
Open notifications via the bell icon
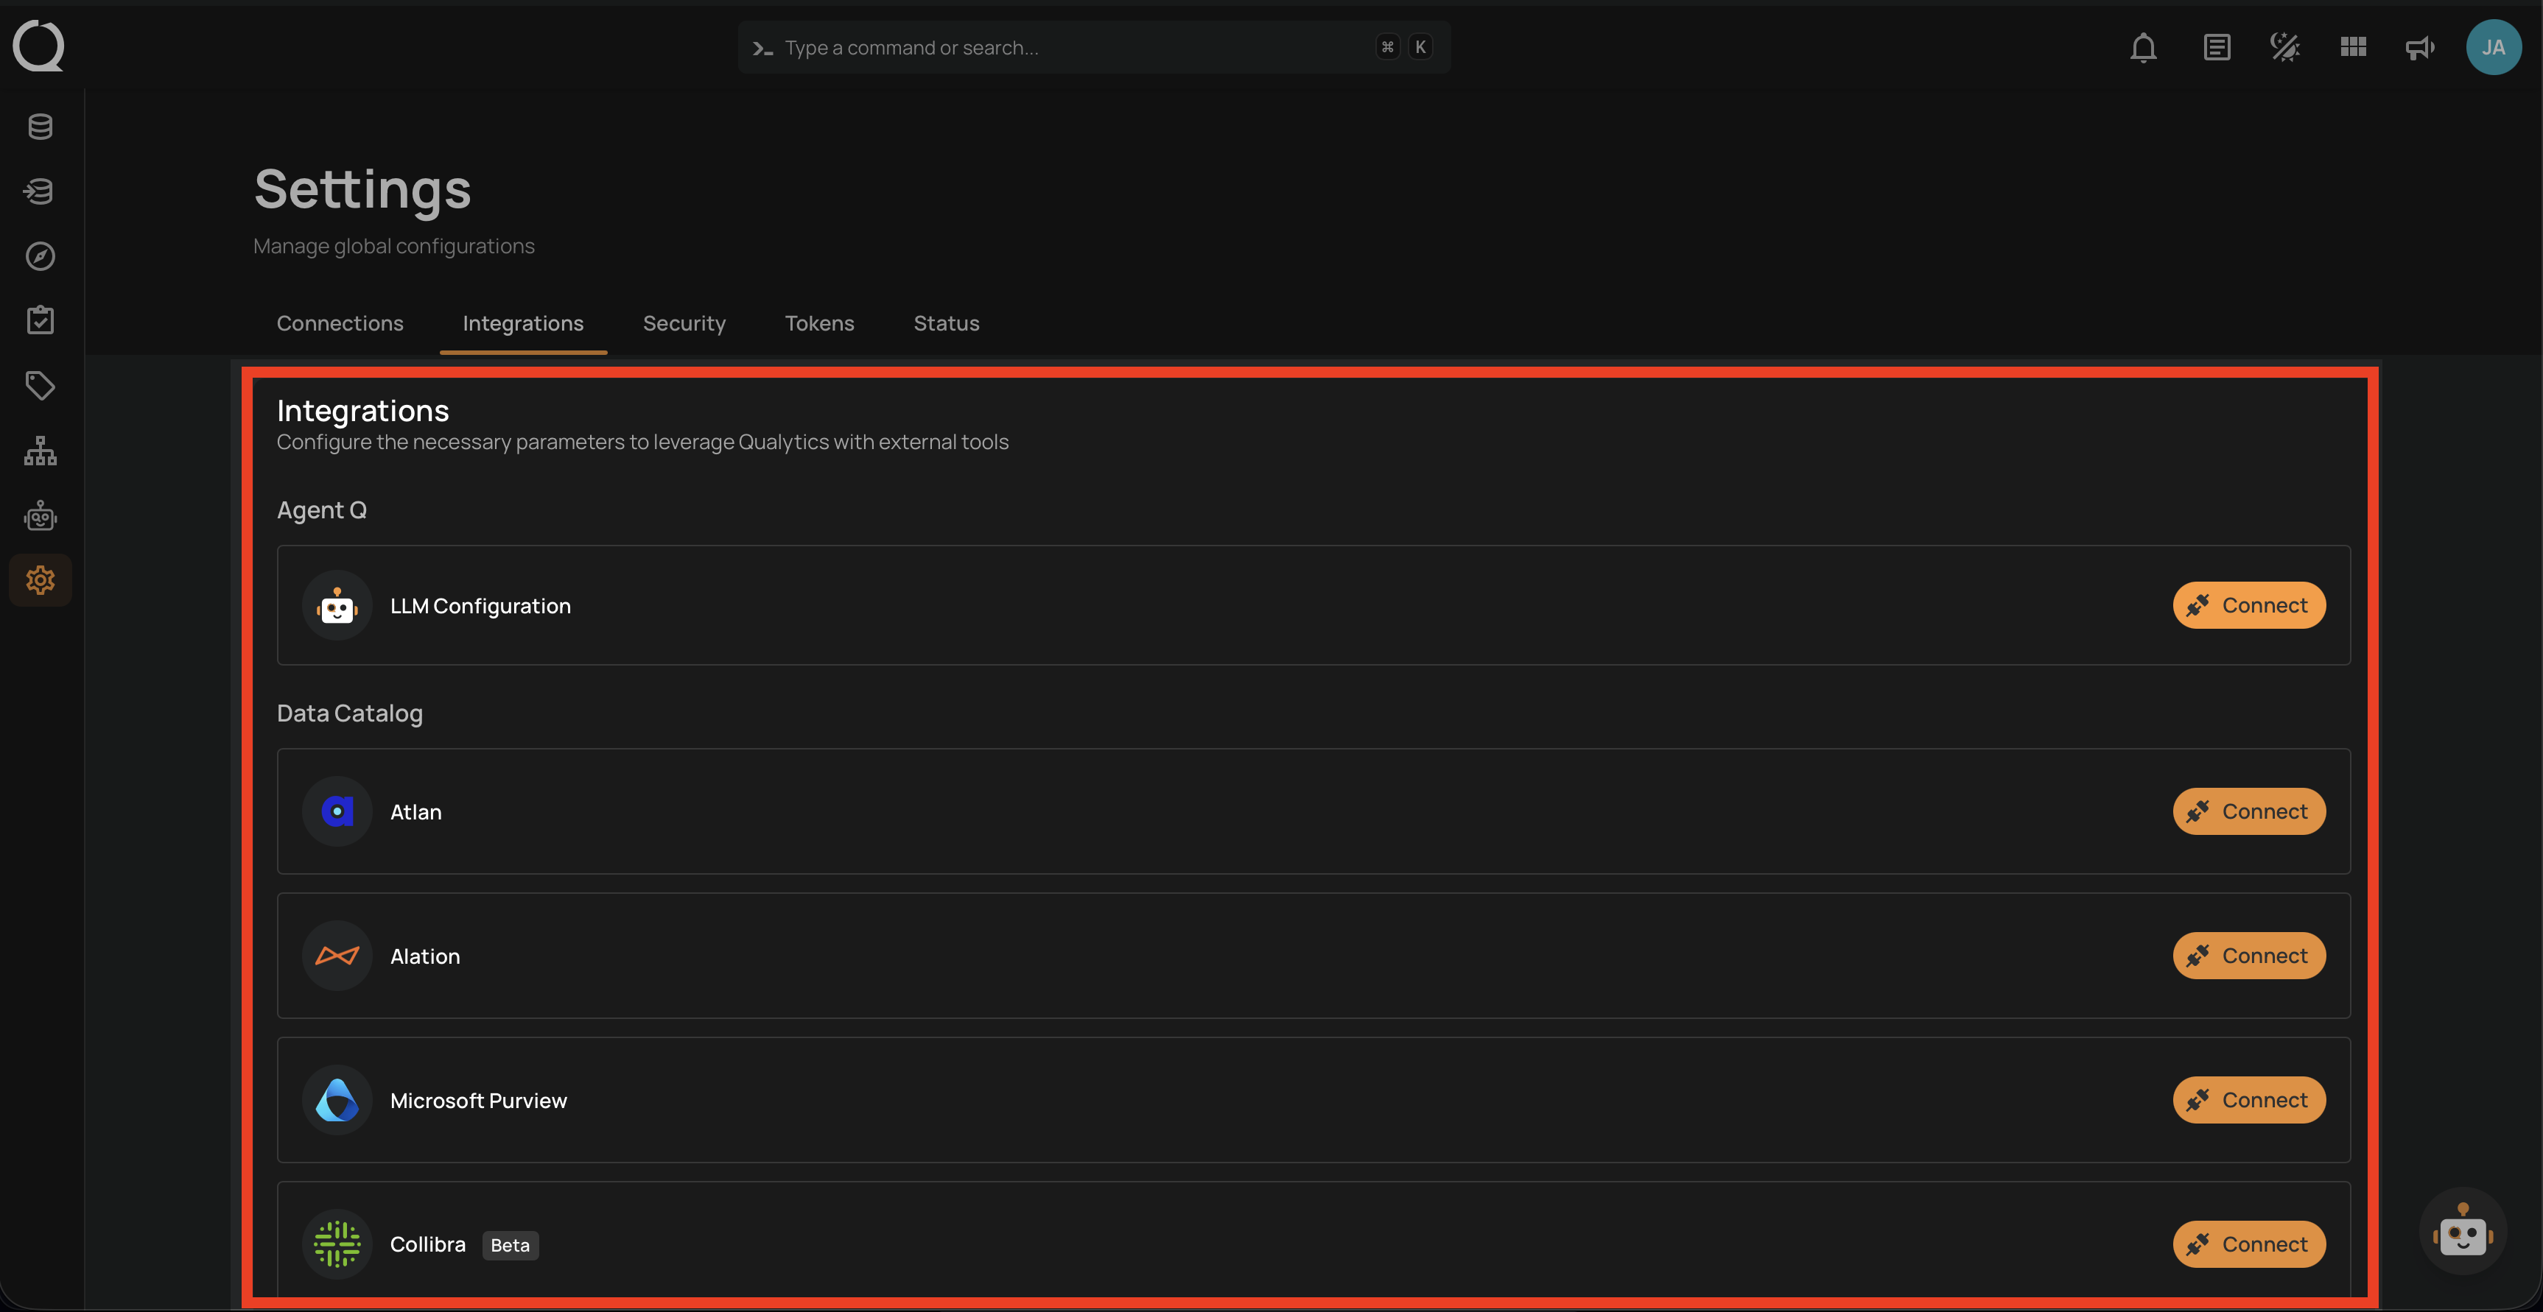tap(2143, 46)
